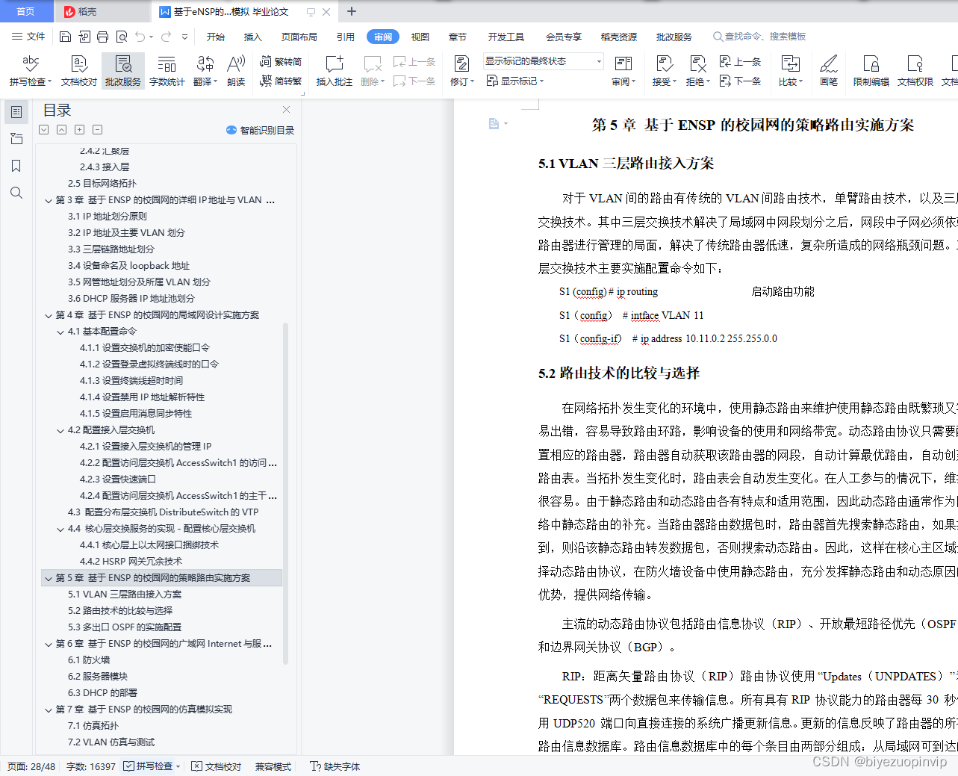Open the 文件 menu

click(28, 37)
